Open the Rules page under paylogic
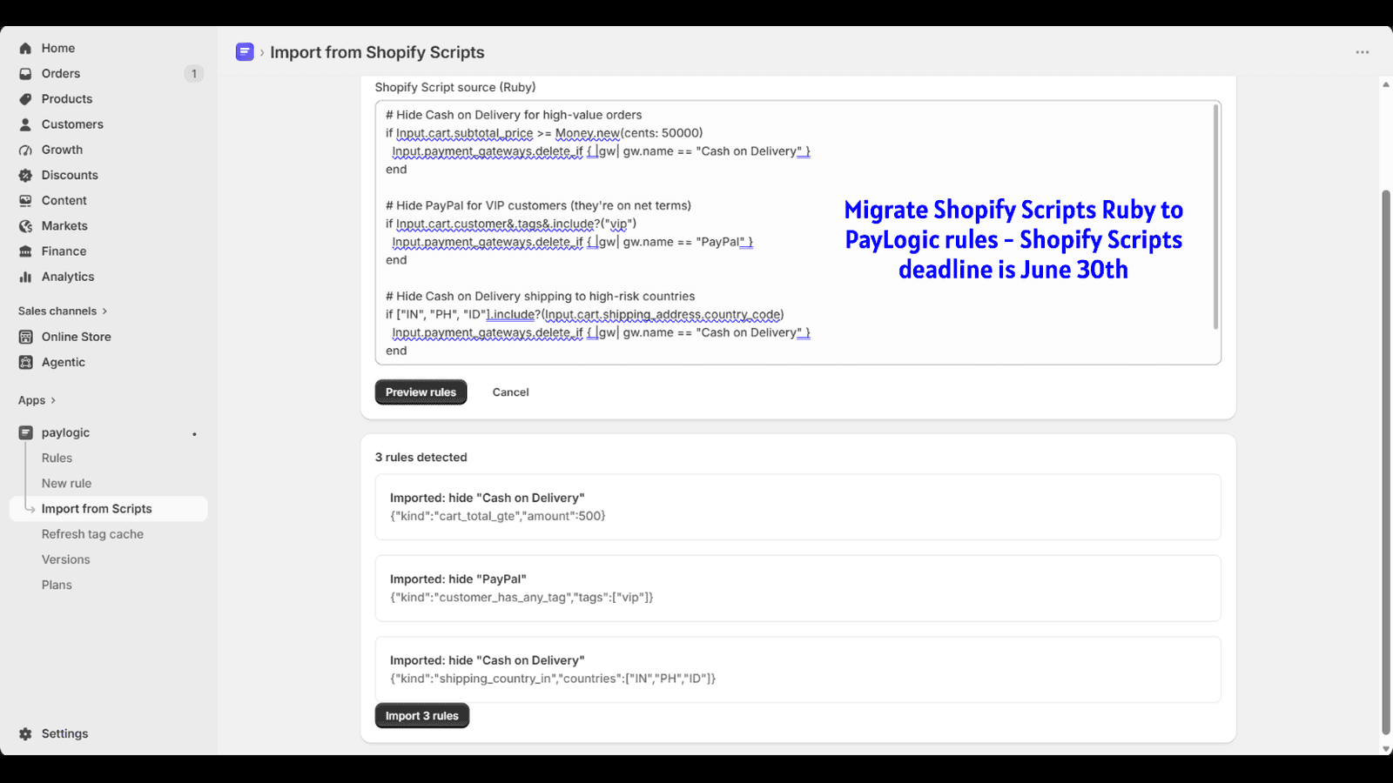Viewport: 1393px width, 783px height. tap(57, 458)
